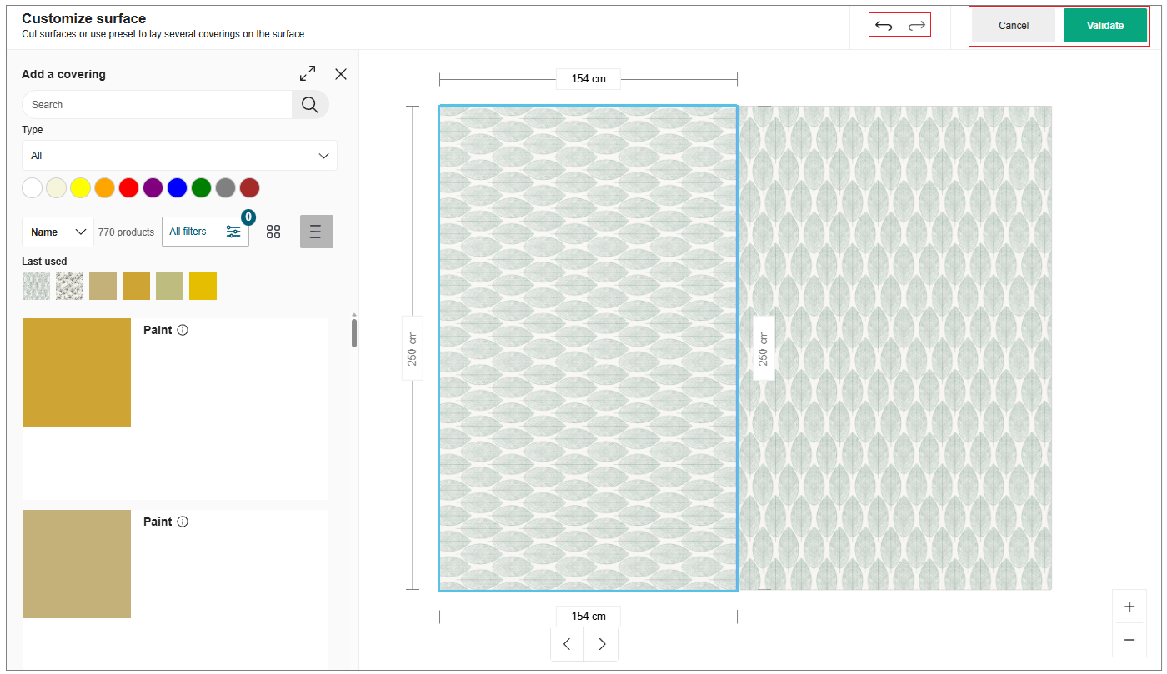This screenshot has height=674, width=1167.
Task: Filter coverings by yellow color circle
Action: click(80, 187)
